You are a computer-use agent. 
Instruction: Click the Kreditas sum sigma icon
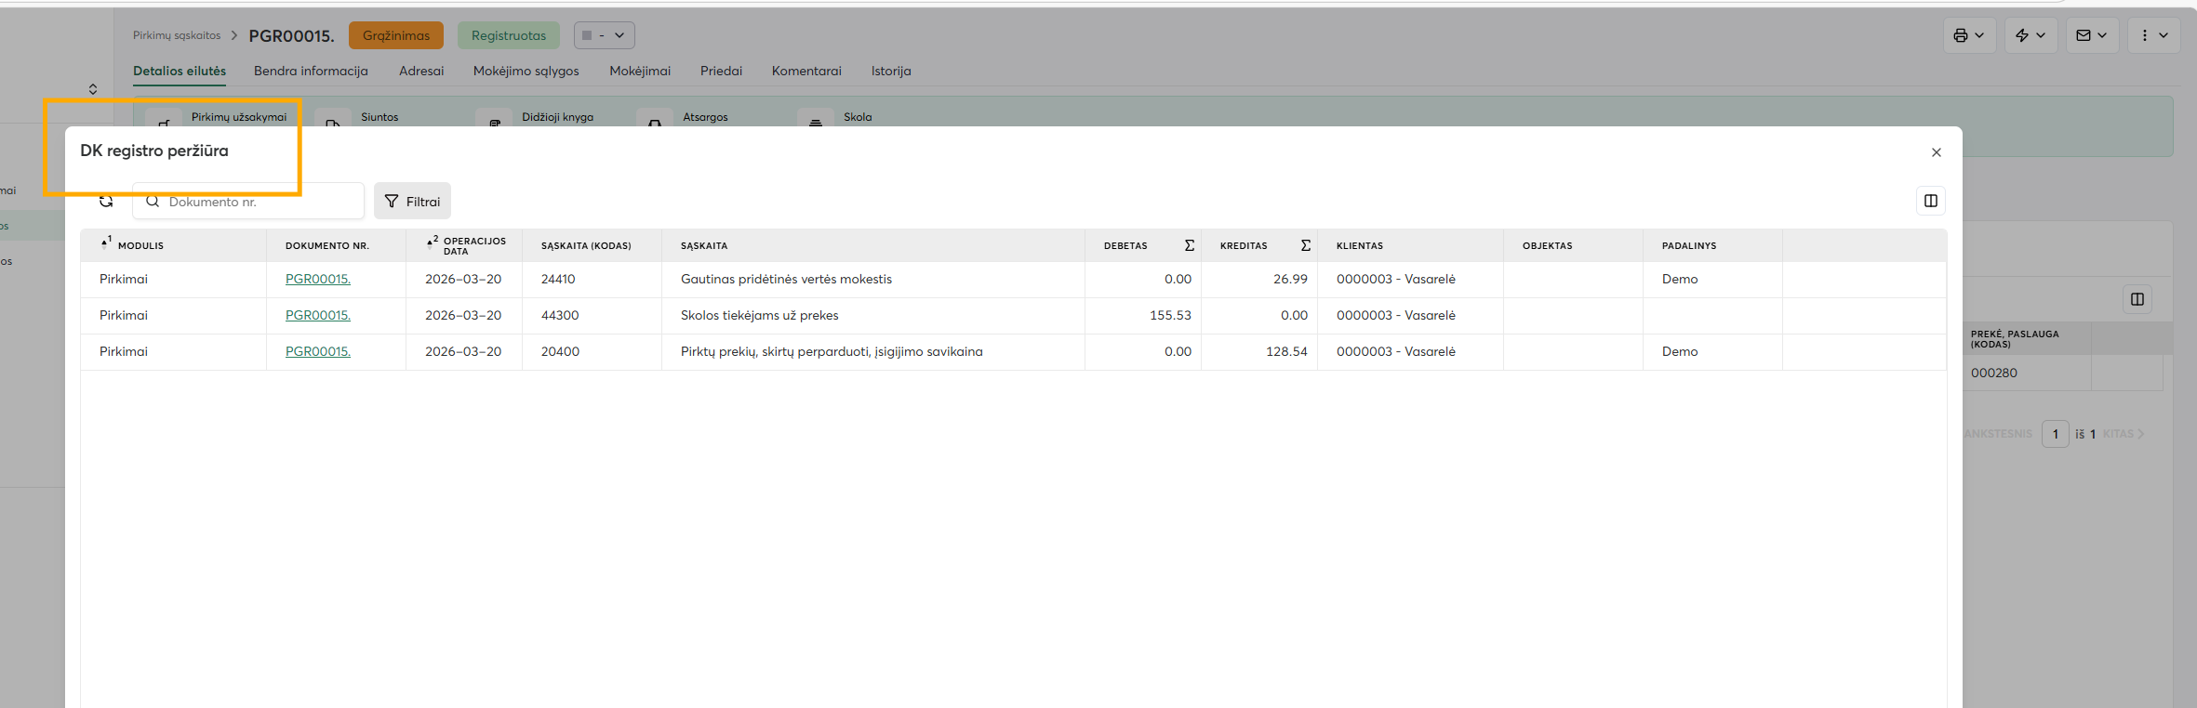1305,245
